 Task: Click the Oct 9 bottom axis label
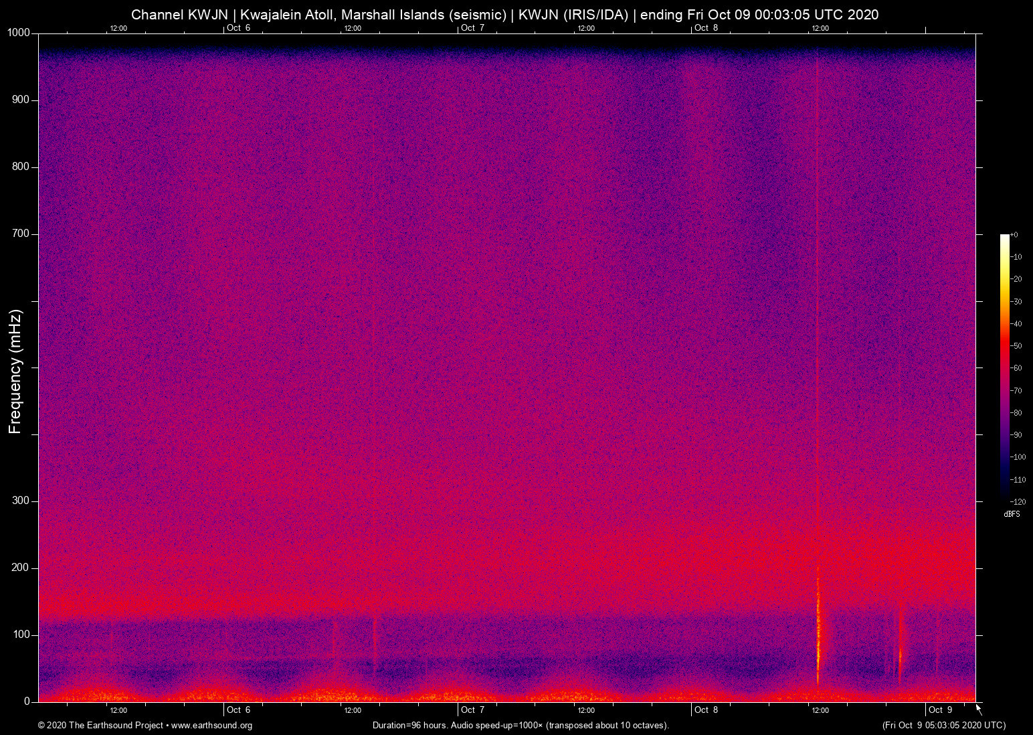pos(940,710)
